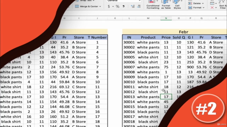This screenshot has height=127, width=227.
Task: Select column Q header
Action: 201,18
